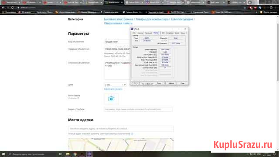
Task: Click the YouTube video link field
Action: [138, 109]
